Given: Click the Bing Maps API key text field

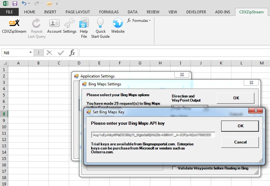Looking at the screenshot, I should pyautogui.click(x=153, y=135).
